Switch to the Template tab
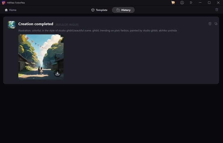 point(99,10)
